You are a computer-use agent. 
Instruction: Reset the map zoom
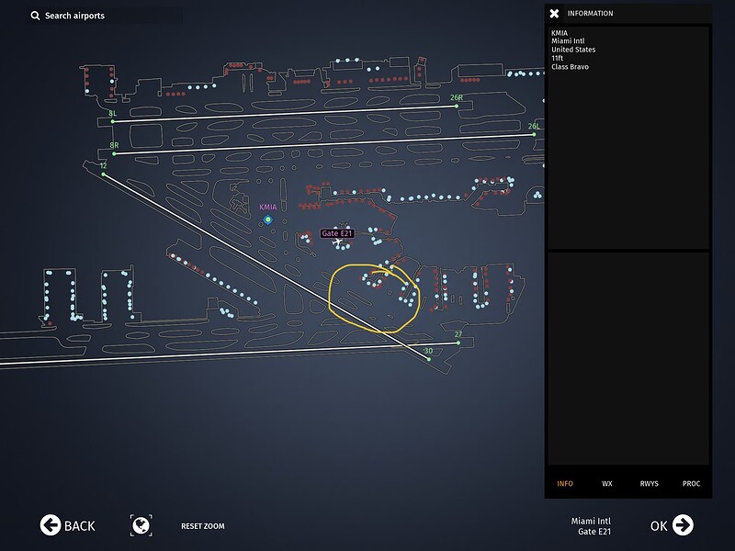202,526
